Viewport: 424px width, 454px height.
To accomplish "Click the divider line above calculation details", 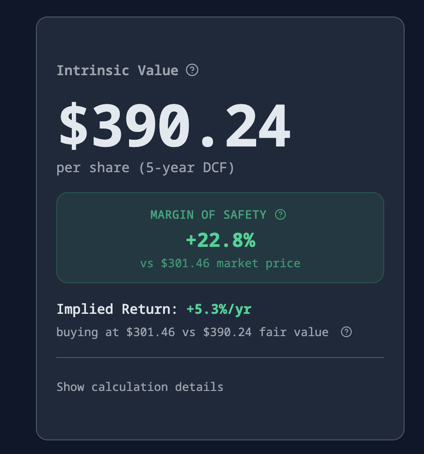I will [220, 357].
